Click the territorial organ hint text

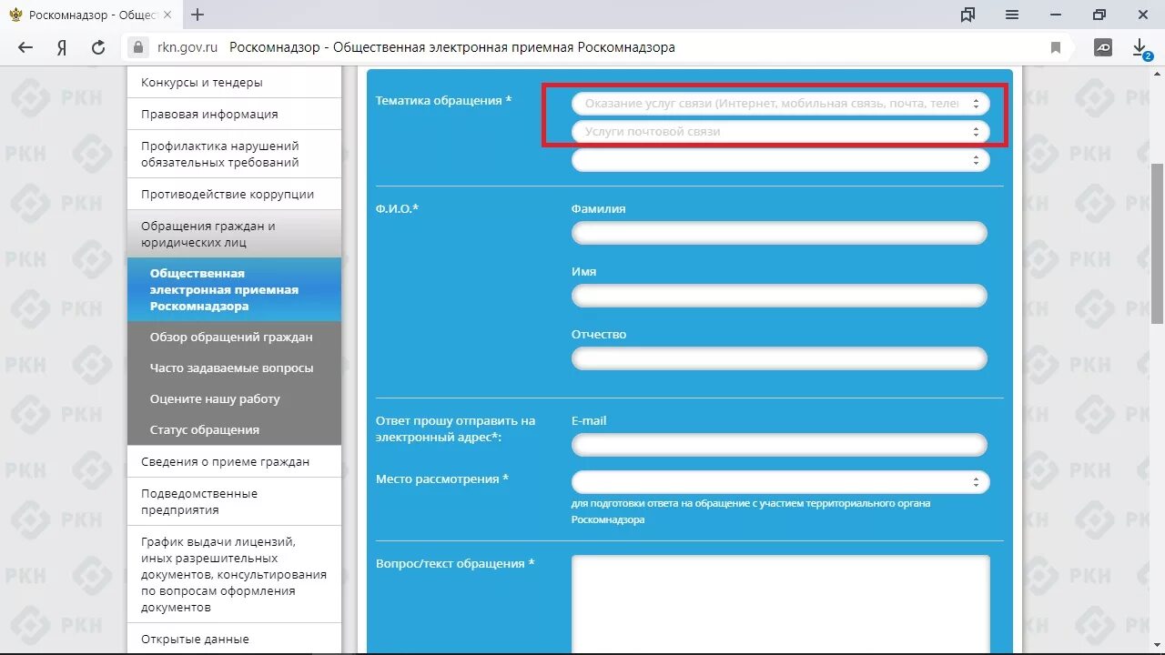click(x=751, y=511)
